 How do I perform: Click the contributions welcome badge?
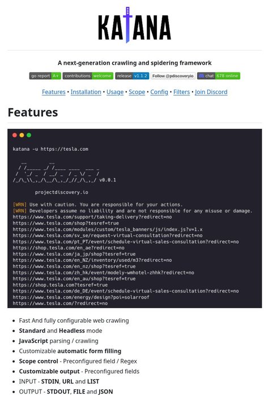tap(88, 76)
